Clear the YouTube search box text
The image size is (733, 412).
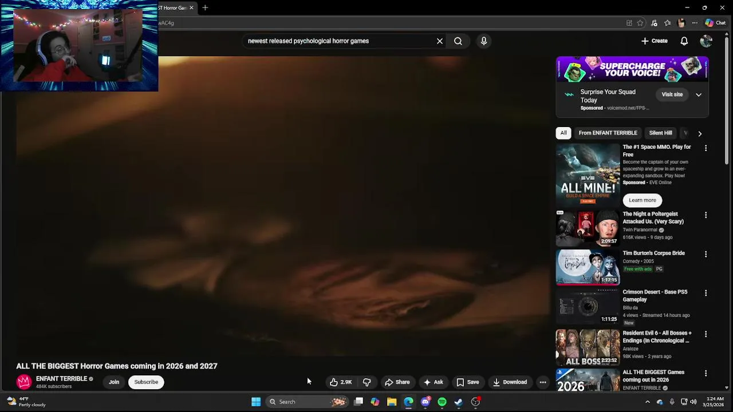pyautogui.click(x=440, y=41)
